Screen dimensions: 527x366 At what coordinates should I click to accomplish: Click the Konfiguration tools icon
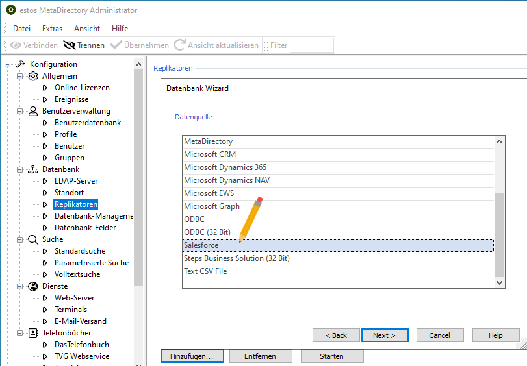(20, 64)
